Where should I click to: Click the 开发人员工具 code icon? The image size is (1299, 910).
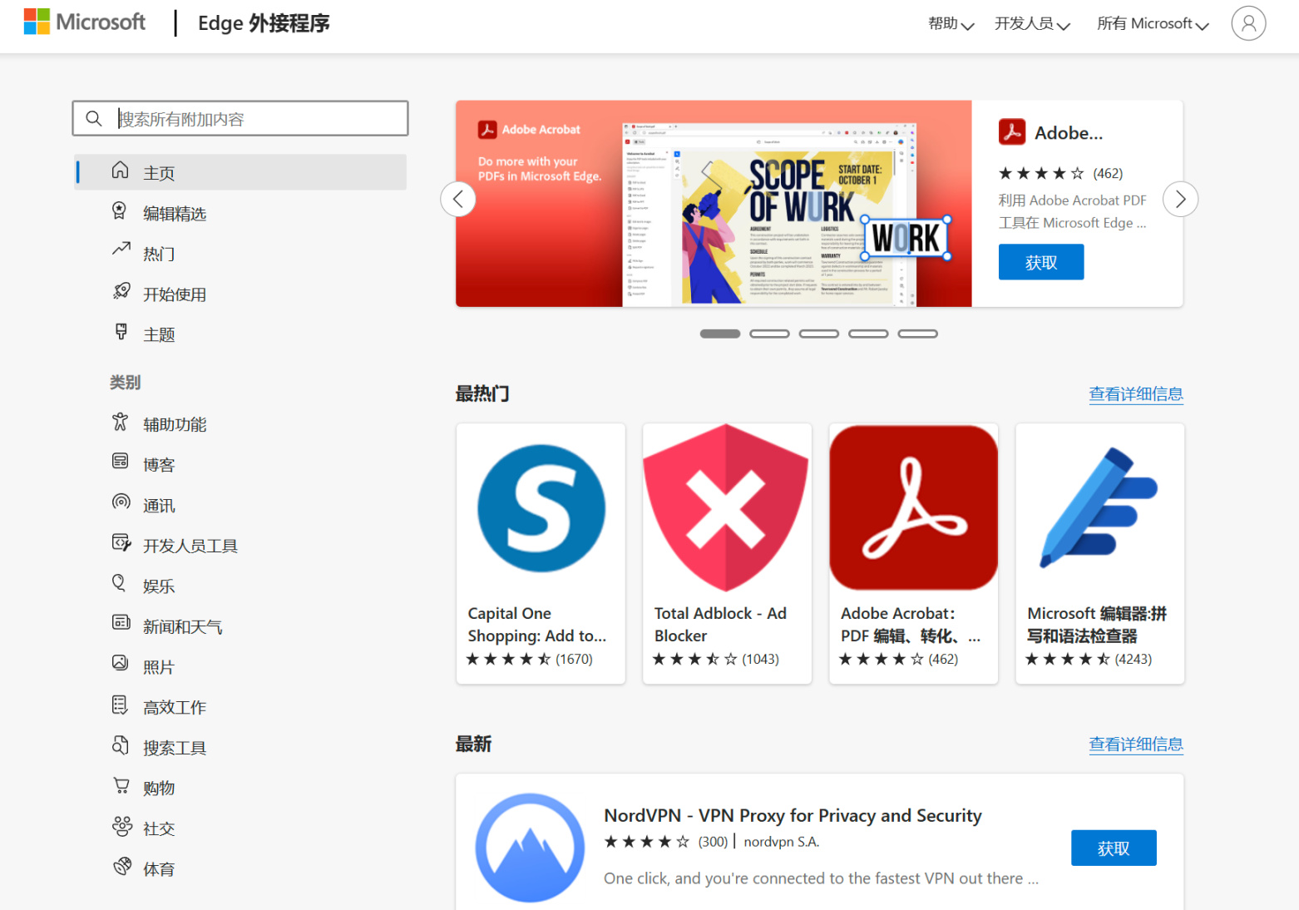(x=121, y=542)
